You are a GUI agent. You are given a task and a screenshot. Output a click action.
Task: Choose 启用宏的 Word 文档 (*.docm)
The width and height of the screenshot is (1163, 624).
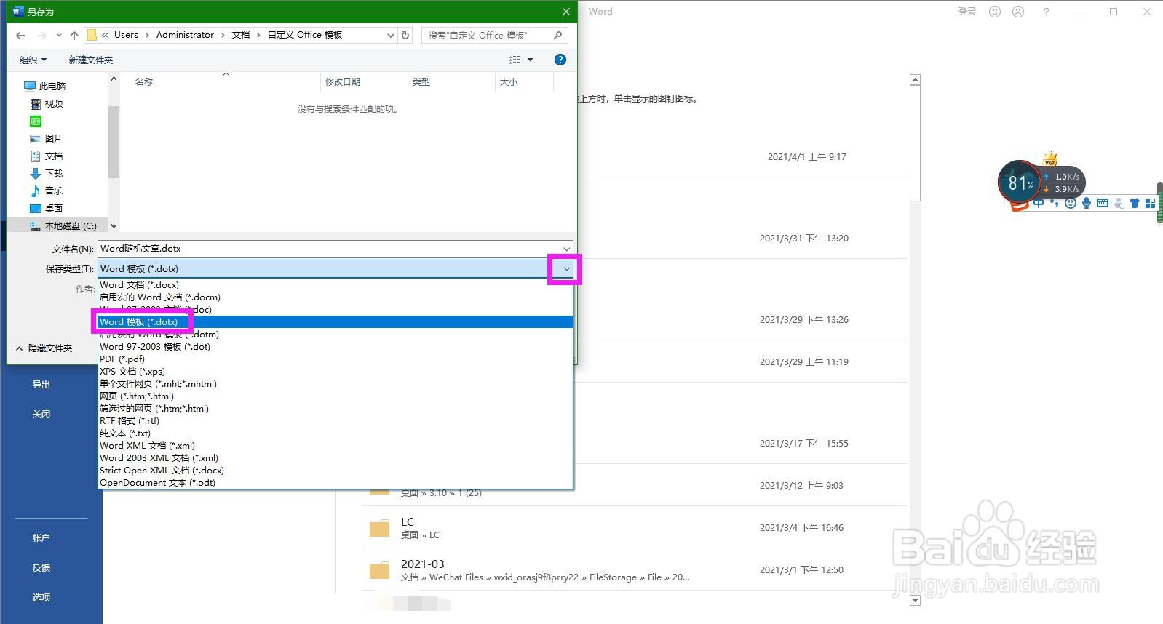336,297
